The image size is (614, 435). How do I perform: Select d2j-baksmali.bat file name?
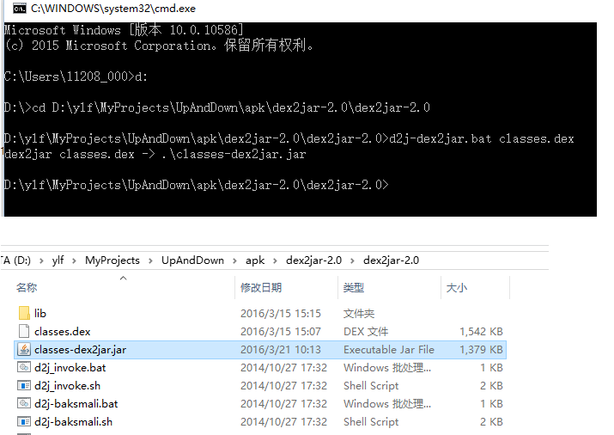(x=76, y=404)
